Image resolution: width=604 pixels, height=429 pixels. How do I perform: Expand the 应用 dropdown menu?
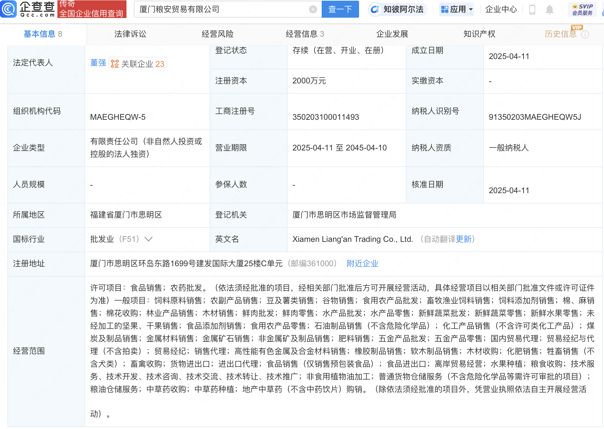457,9
